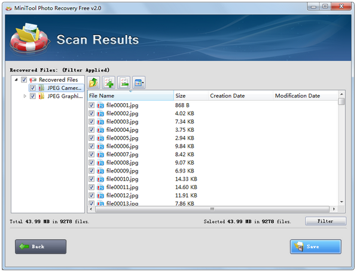357x272 pixels.
Task: Uncheck the file00006.jpg checkbox
Action: (91, 146)
